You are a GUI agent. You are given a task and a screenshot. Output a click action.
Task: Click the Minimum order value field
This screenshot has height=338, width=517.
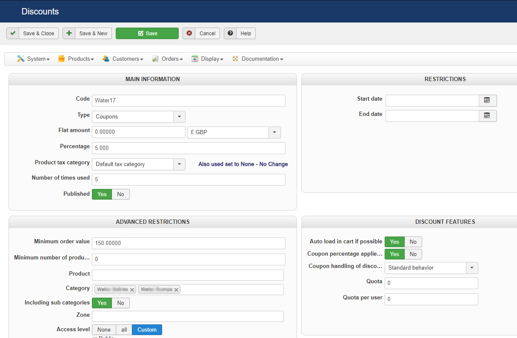(x=189, y=243)
